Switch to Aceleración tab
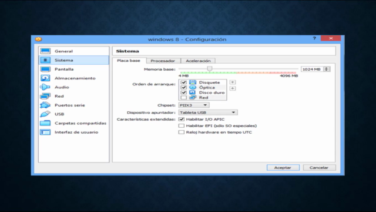The height and width of the screenshot is (212, 376). (x=198, y=61)
